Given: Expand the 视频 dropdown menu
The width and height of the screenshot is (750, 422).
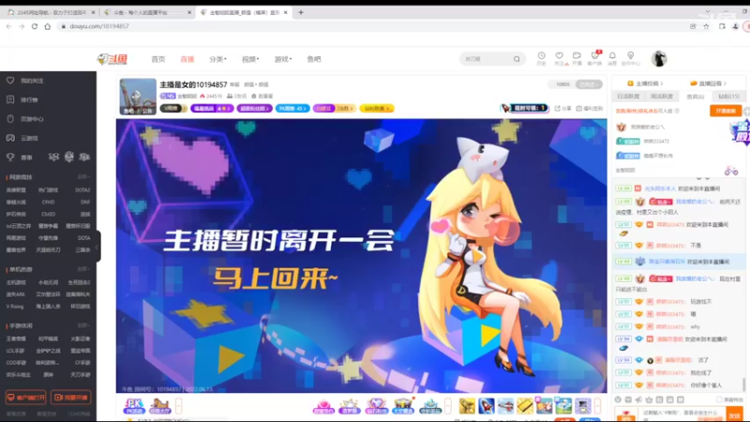Looking at the screenshot, I should pyautogui.click(x=250, y=59).
